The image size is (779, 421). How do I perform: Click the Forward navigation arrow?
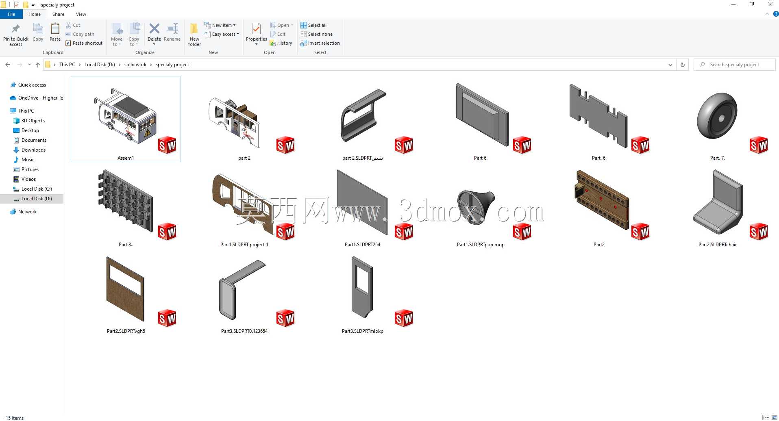click(x=20, y=65)
